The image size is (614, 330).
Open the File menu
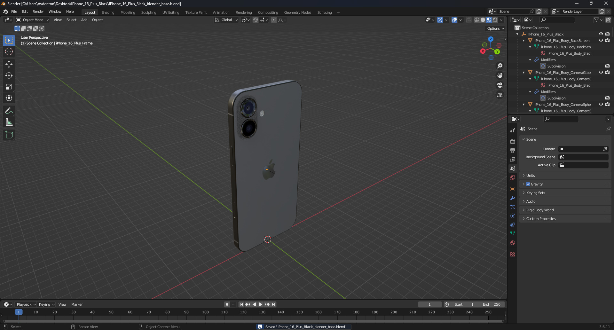[14, 12]
